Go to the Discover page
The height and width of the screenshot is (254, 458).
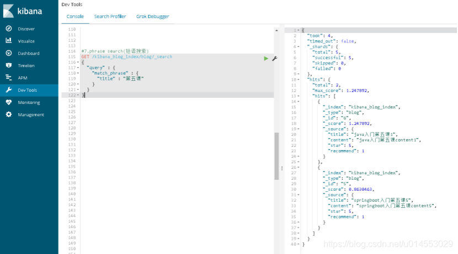click(26, 29)
